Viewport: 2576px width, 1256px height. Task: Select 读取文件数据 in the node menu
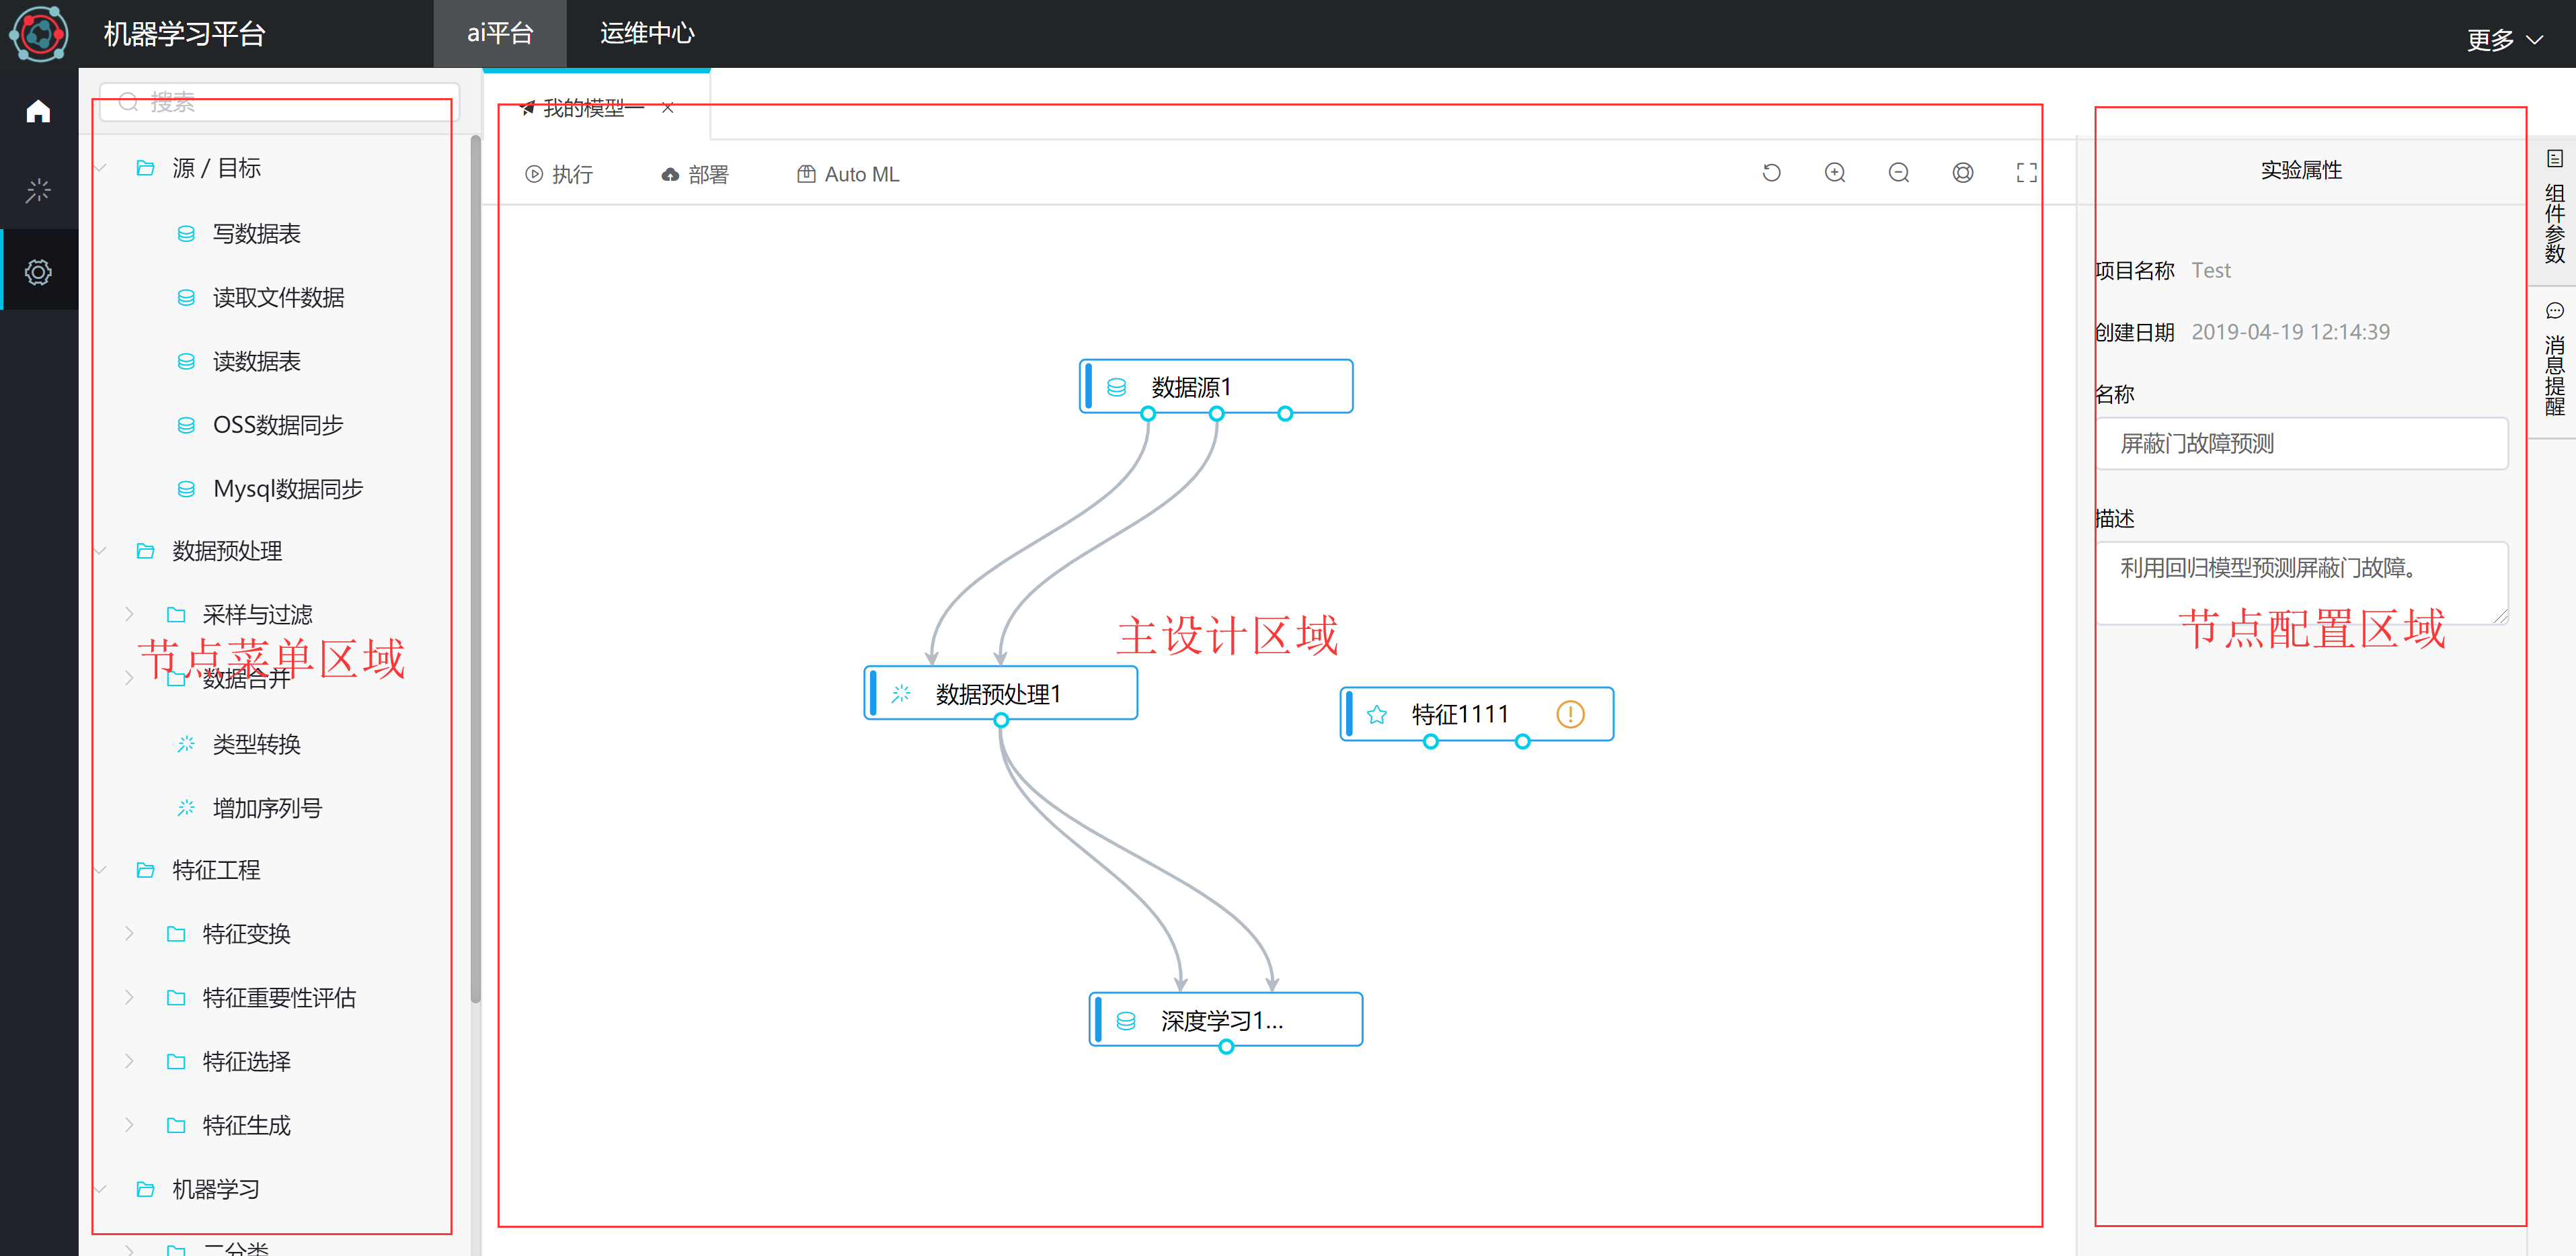point(278,298)
